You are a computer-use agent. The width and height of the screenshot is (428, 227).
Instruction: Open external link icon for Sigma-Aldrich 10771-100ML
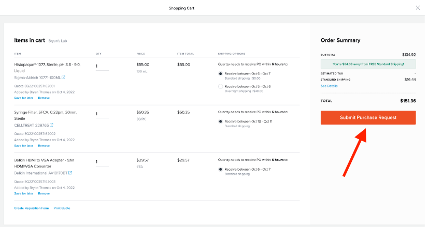pyautogui.click(x=63, y=78)
